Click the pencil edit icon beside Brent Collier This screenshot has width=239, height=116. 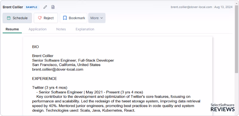45,7
